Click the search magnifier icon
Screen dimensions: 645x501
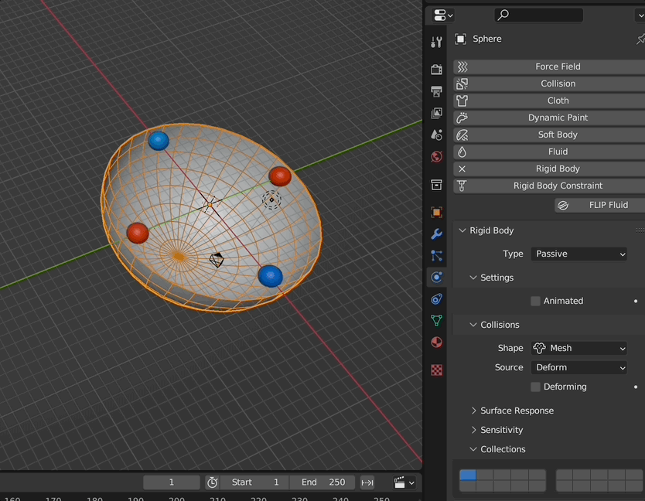(x=503, y=15)
